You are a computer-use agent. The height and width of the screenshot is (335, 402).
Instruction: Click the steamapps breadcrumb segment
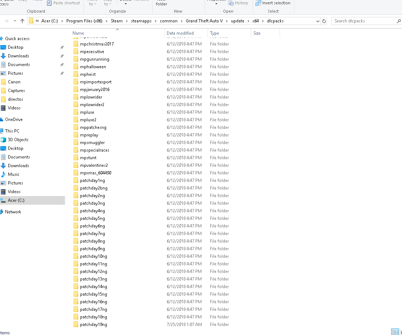(x=141, y=21)
